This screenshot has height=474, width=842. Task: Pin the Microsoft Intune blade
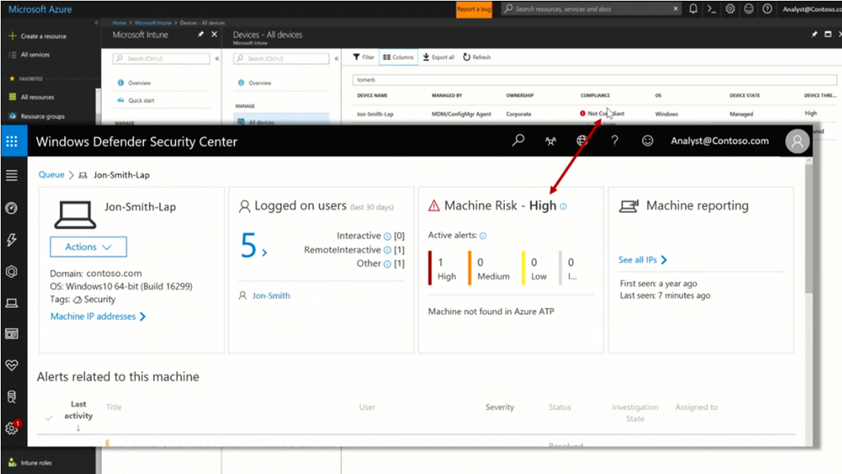[201, 35]
